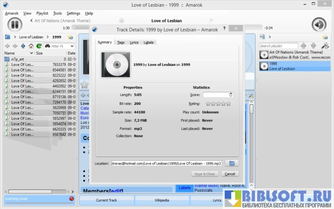Image resolution: width=334 pixels, height=209 pixels.
Task: Open playlist search configuration wrench
Action: [325, 46]
